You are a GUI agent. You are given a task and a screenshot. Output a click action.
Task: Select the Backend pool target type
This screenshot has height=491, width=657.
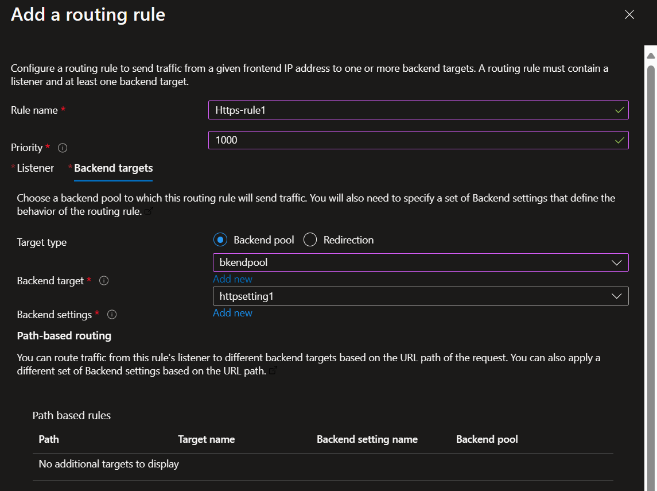(220, 239)
